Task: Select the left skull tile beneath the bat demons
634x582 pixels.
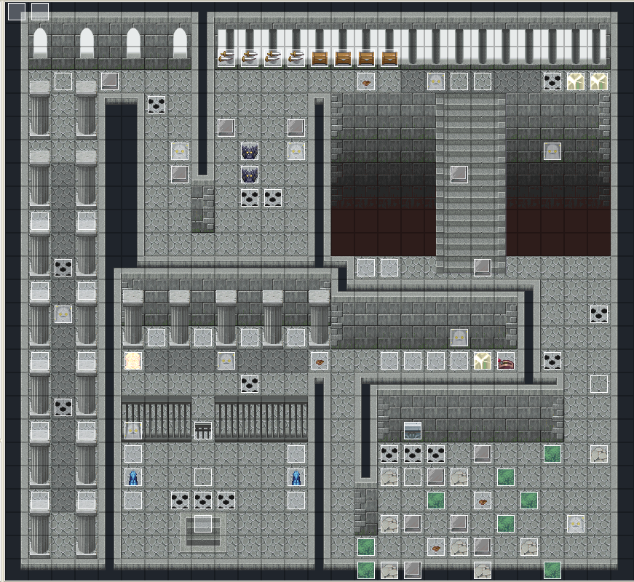Action: coord(250,198)
